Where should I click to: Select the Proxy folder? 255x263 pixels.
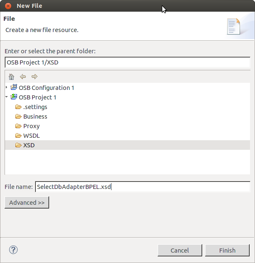click(x=31, y=126)
